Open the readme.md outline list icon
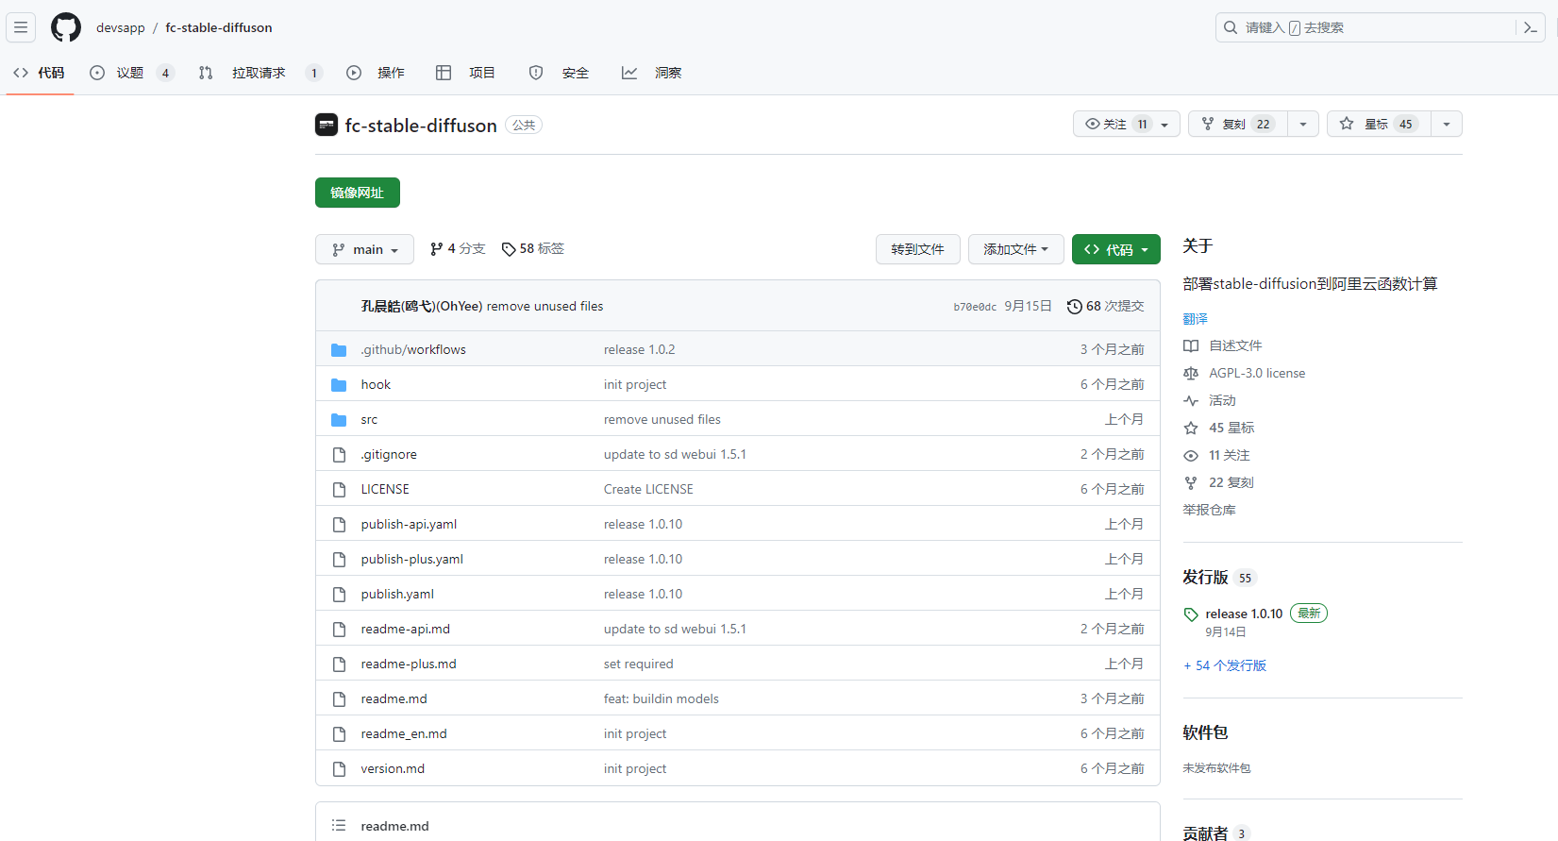 coord(339,826)
